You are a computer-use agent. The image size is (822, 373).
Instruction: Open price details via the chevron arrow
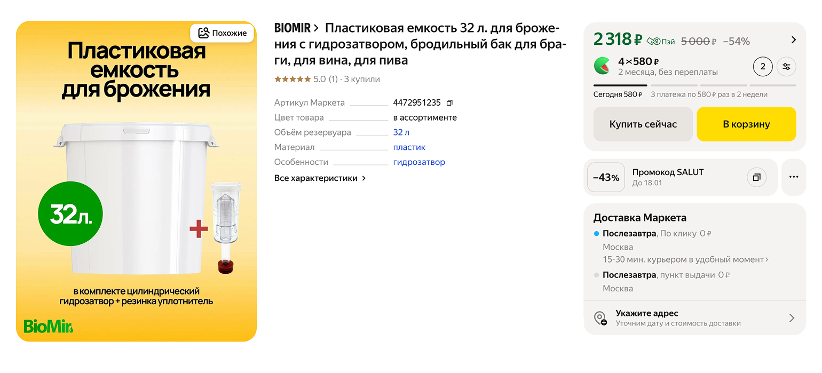tap(794, 39)
